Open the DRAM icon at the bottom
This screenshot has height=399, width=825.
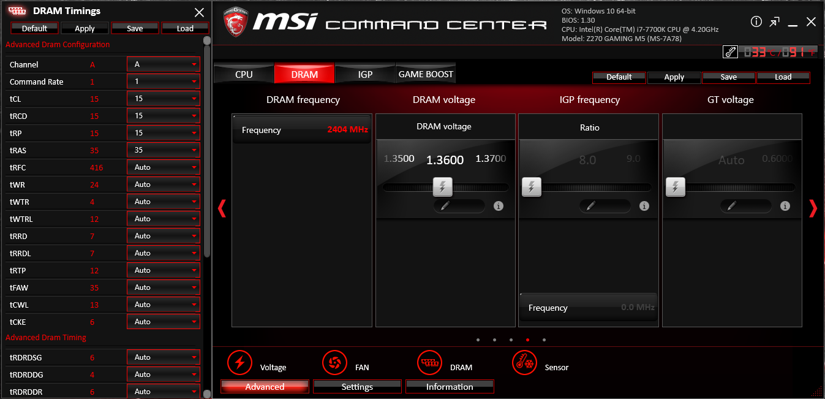(429, 362)
